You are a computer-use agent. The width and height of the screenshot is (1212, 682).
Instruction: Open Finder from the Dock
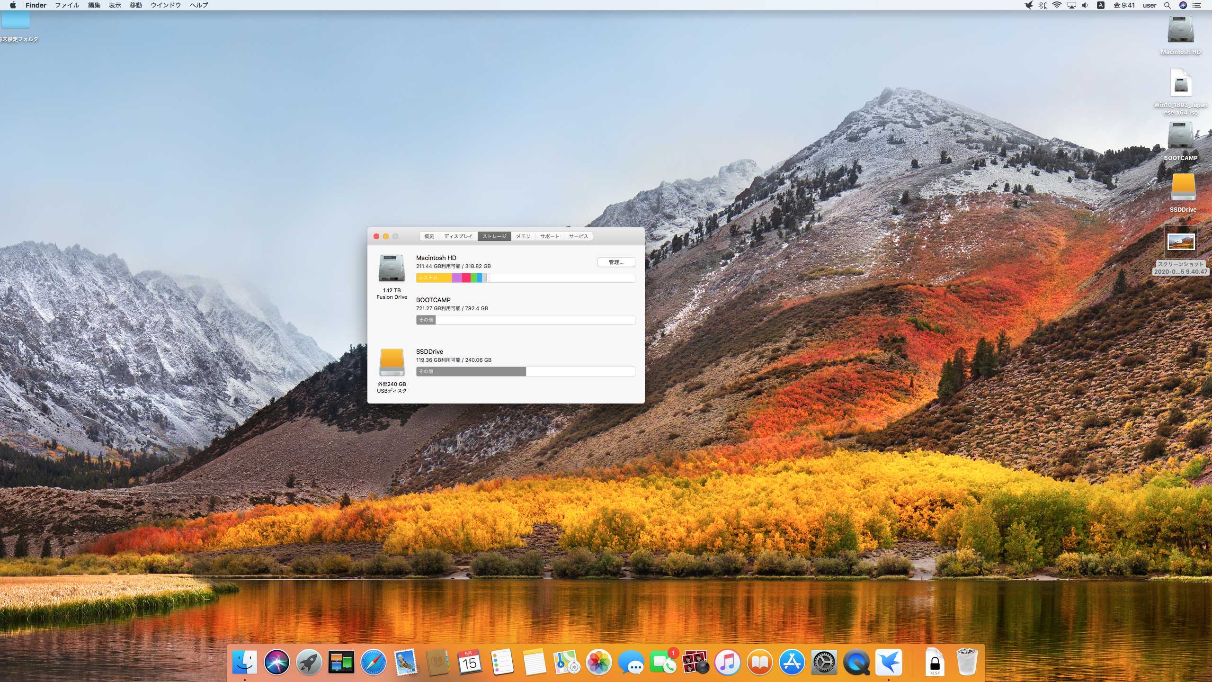tap(245, 662)
